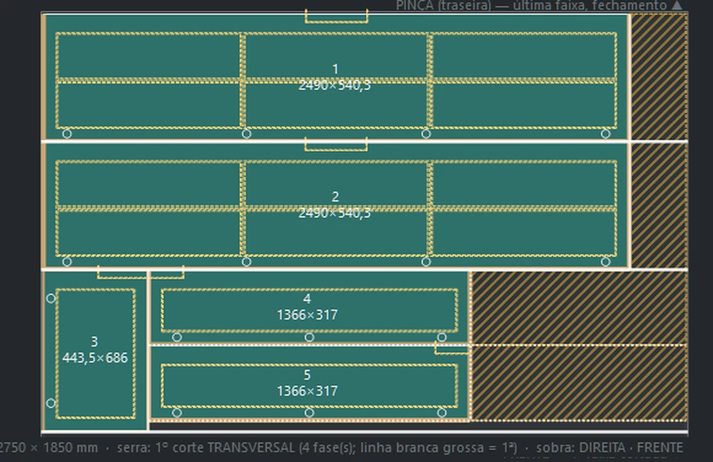Viewport: 713px width, 462px height.
Task: Click the bracket marker atop piece 1
Action: click(x=336, y=16)
